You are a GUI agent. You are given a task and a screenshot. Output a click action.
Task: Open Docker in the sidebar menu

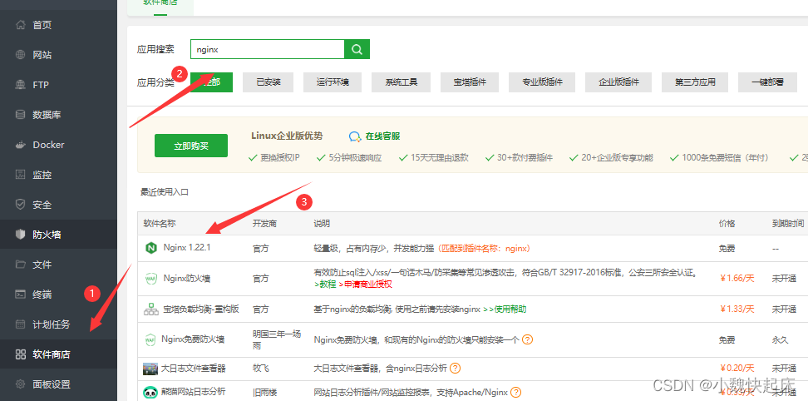(x=48, y=145)
